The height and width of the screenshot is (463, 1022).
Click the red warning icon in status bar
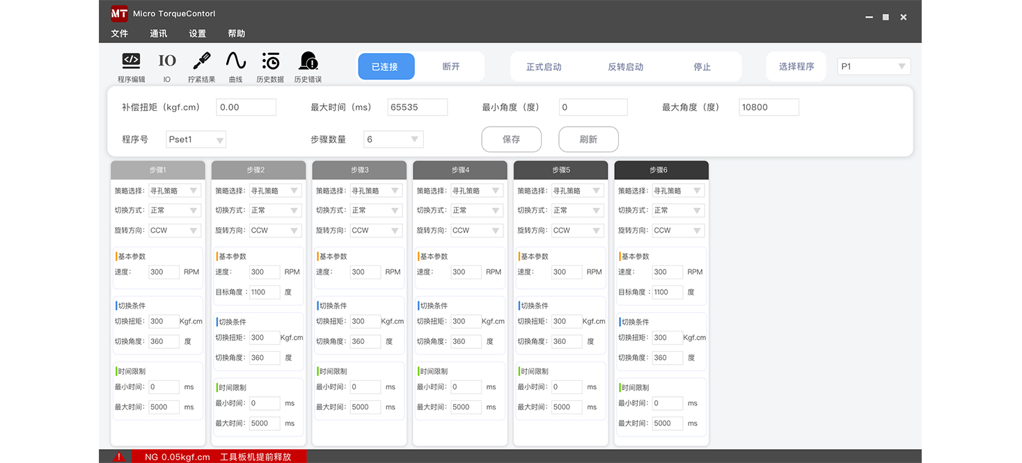(x=118, y=456)
